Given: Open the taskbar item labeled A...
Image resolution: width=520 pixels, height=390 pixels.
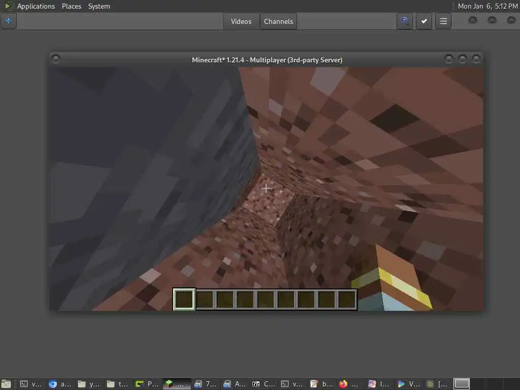Looking at the screenshot, I should point(235,384).
